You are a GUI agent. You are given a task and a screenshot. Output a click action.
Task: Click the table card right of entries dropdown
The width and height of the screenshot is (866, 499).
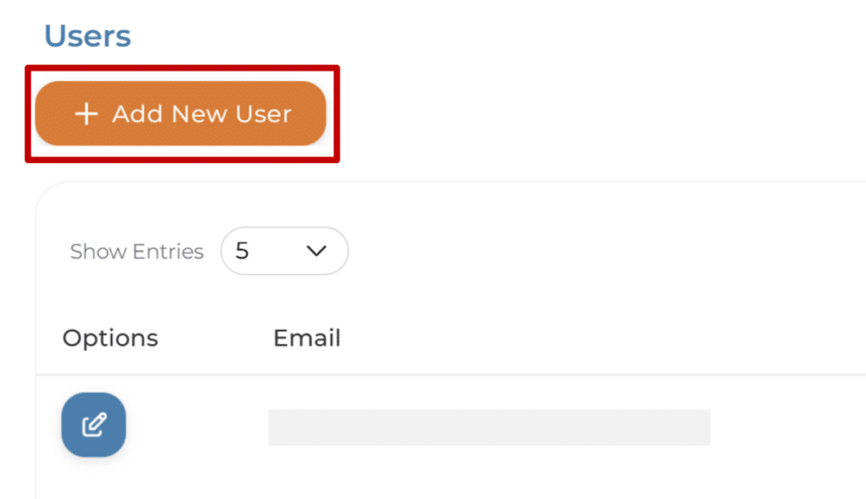(x=592, y=251)
